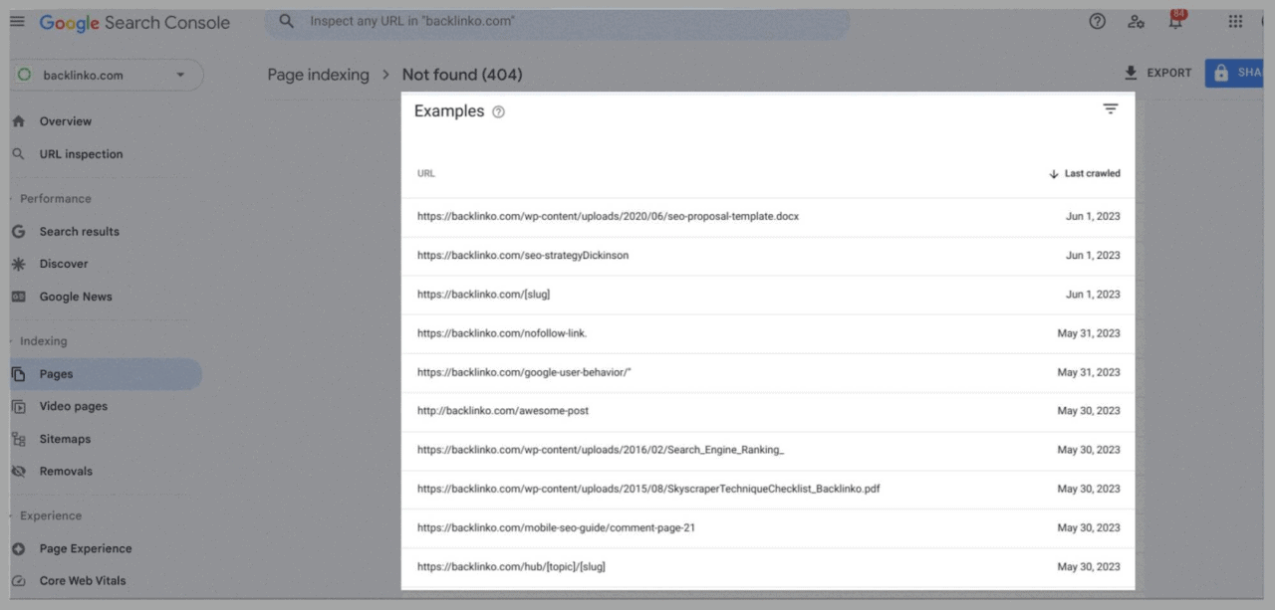The image size is (1275, 610).
Task: Go to Sitemaps page
Action: pyautogui.click(x=65, y=439)
